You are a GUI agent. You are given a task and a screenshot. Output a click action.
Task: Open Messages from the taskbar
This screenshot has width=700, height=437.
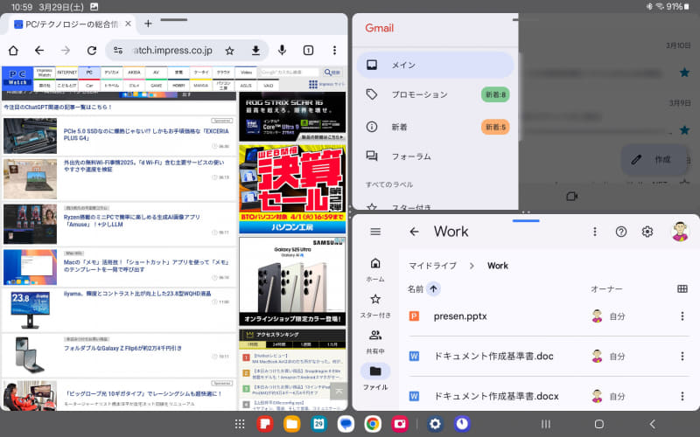click(346, 424)
